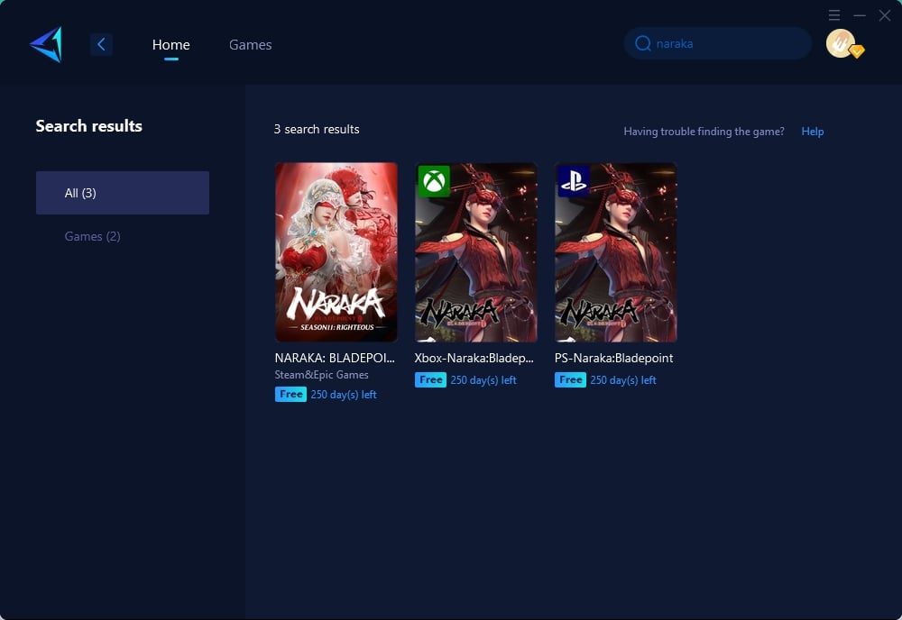Switch to the Home tab
This screenshot has width=902, height=620.
click(x=170, y=45)
